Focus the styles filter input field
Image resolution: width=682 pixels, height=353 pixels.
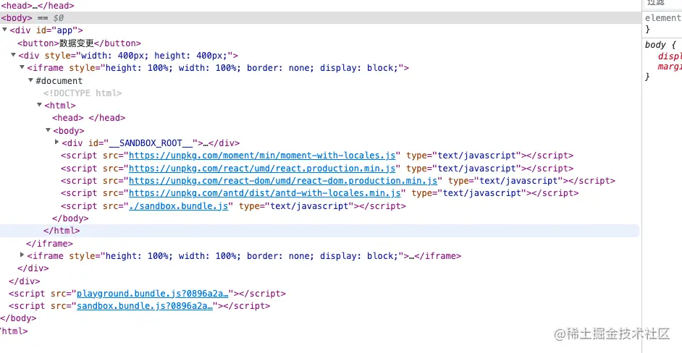(x=663, y=4)
